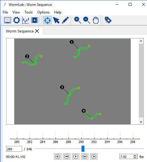Image resolution: width=147 pixels, height=162 pixels.
Task: Close the Worm Sequence tab
Action: click(37, 31)
